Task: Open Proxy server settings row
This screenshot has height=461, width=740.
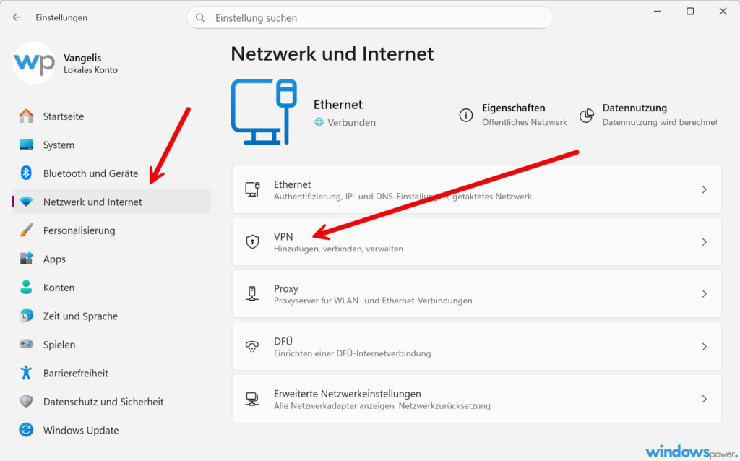Action: [x=477, y=293]
